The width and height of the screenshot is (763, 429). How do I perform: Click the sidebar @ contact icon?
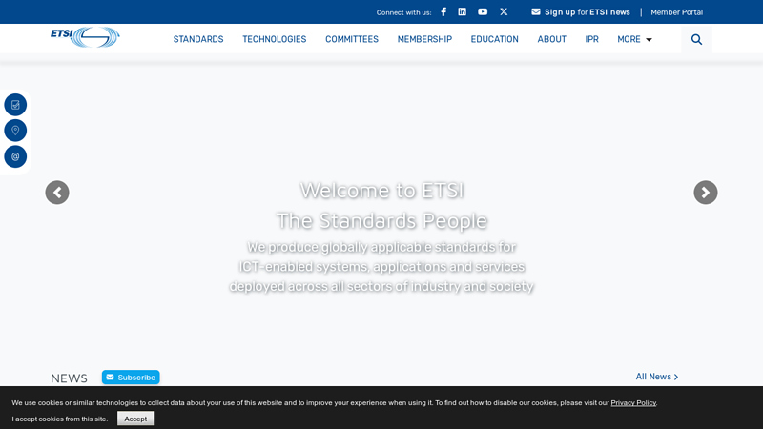(x=15, y=156)
